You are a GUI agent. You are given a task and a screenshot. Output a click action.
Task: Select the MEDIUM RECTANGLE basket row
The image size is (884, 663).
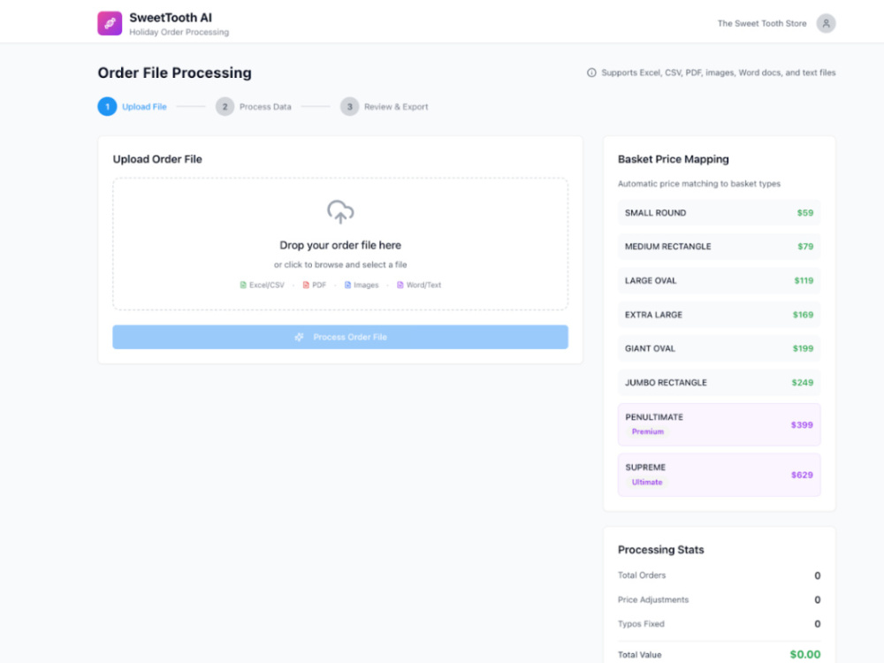pyautogui.click(x=719, y=247)
